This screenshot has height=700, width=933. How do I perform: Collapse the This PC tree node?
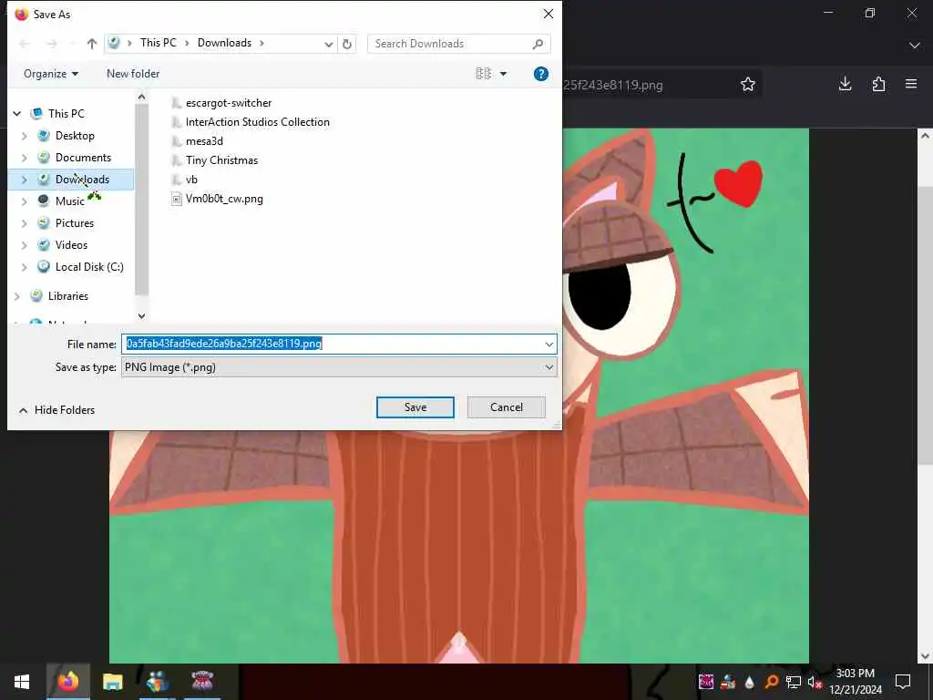[x=17, y=114]
